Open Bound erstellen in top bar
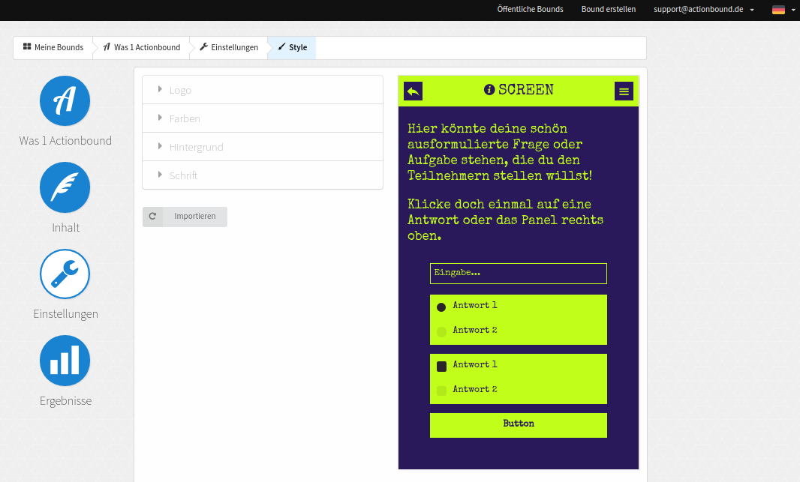The image size is (800, 482). (x=609, y=9)
